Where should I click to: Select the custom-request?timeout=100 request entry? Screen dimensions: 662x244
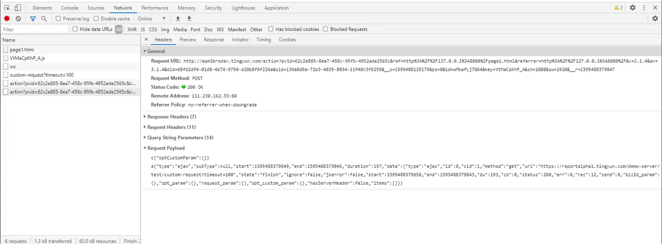click(41, 75)
